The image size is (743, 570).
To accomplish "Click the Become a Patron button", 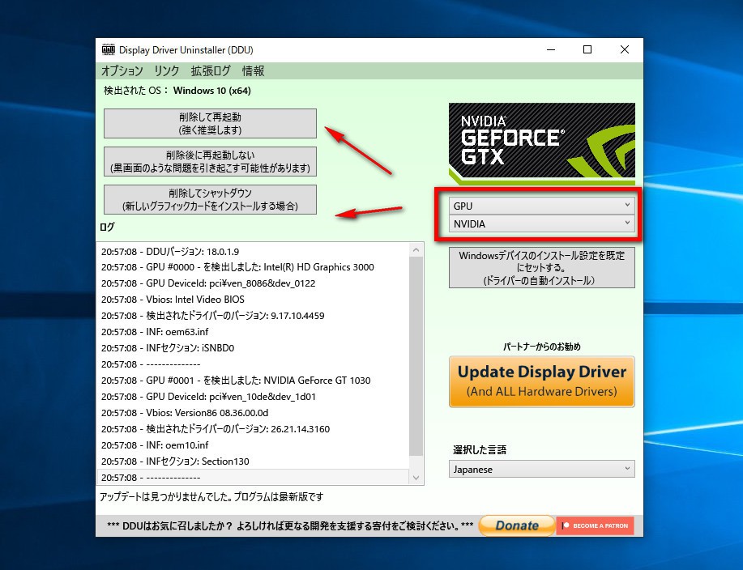I will click(x=596, y=526).
